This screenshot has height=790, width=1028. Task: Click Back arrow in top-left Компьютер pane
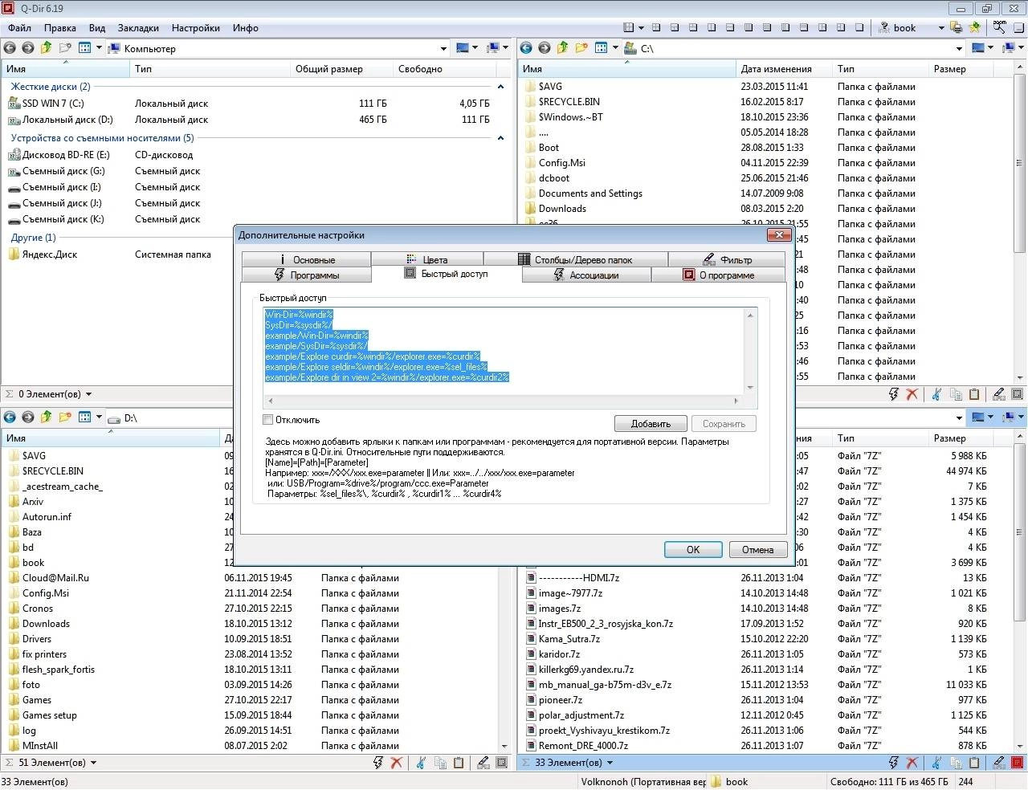[x=10, y=48]
